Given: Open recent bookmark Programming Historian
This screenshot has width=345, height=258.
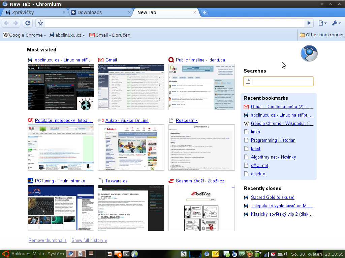Looking at the screenshot, I should [x=273, y=140].
